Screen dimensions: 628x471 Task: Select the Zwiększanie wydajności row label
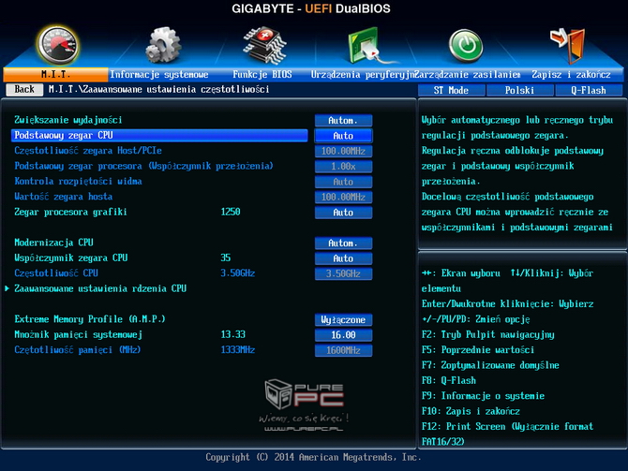[68, 120]
